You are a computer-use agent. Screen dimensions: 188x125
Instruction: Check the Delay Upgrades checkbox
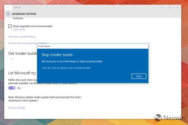10,26
